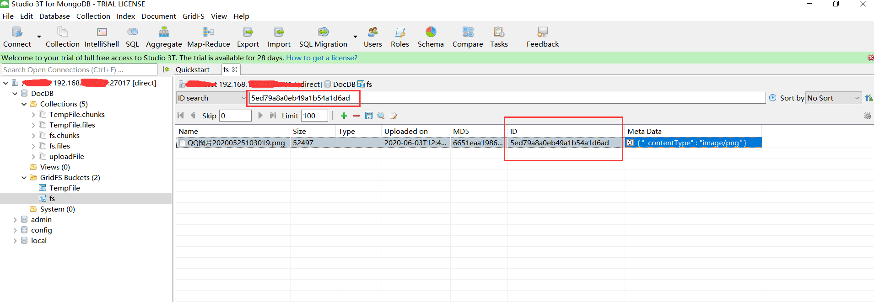Viewport: 874px width, 302px height.
Task: Collapse the DocDB database node
Action: pos(15,93)
